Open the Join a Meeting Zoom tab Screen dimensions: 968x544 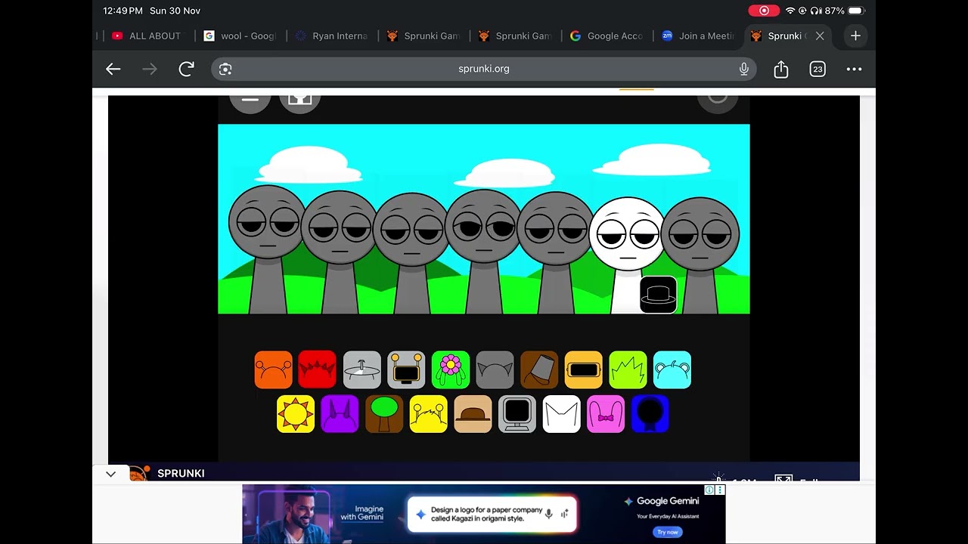tap(697, 36)
